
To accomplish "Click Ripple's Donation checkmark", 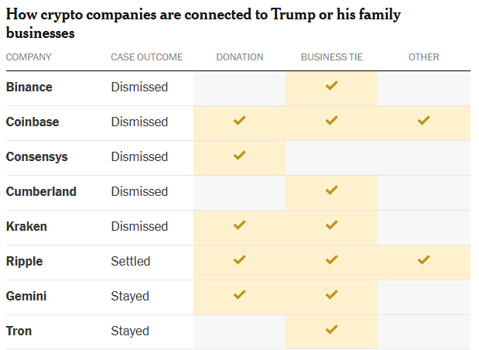I will [x=239, y=260].
